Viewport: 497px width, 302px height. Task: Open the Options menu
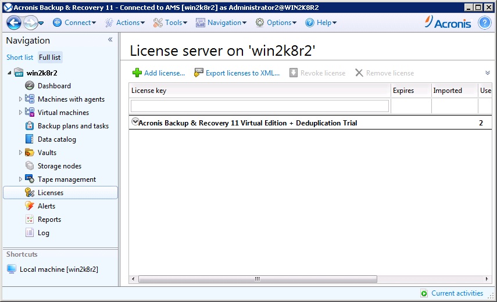pos(276,23)
